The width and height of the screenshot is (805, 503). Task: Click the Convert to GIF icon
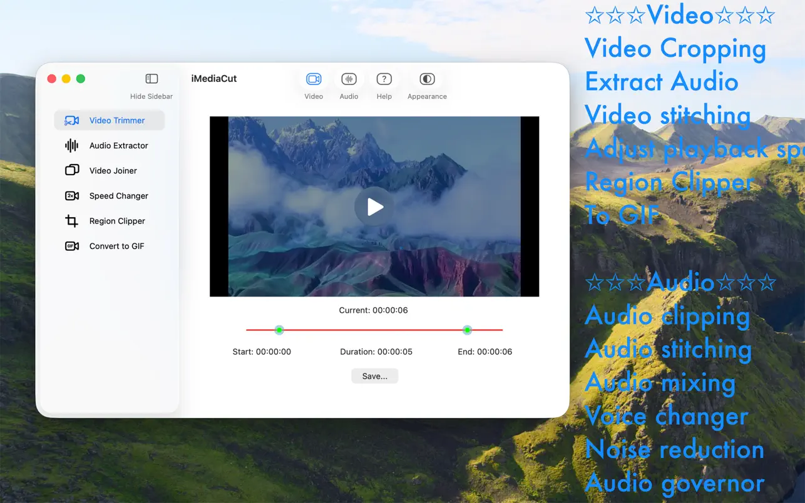tap(72, 246)
